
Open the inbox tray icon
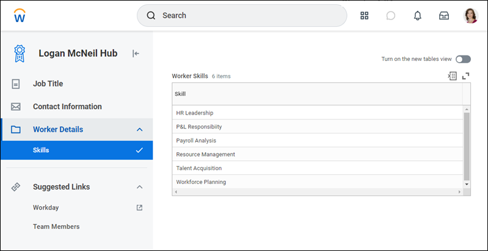(x=444, y=15)
